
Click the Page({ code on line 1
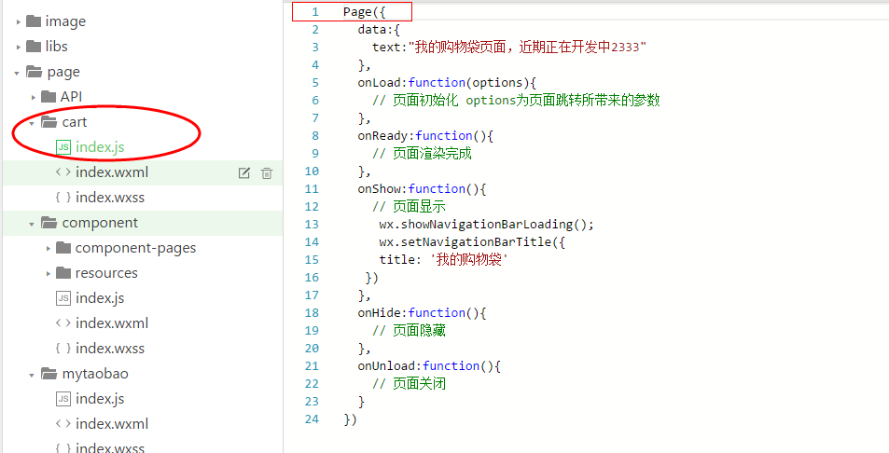tap(365, 12)
